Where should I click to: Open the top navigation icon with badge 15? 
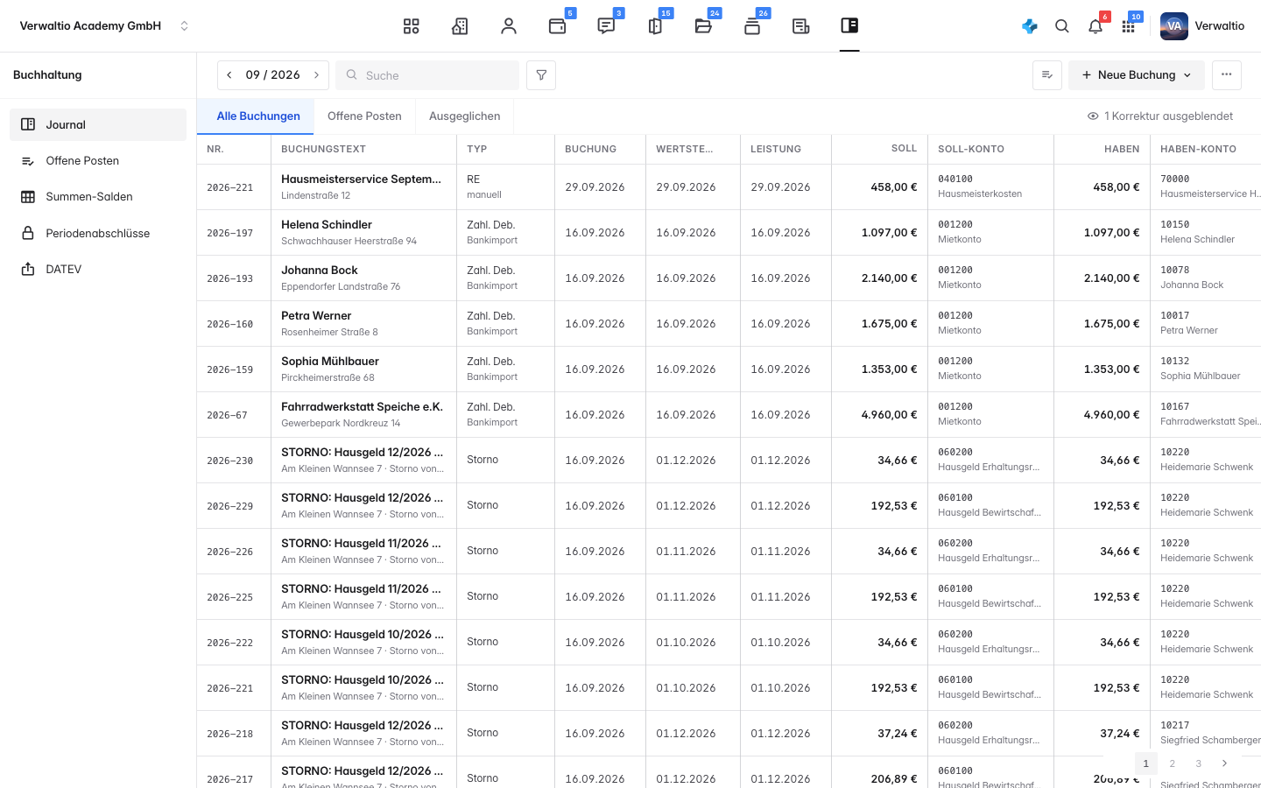click(655, 26)
